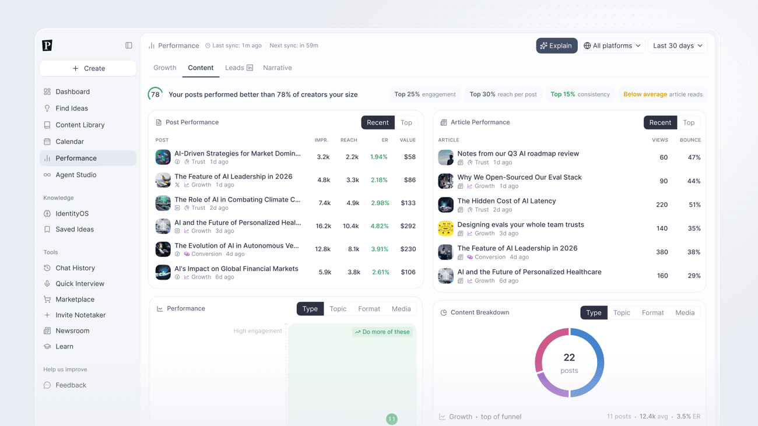Open Find Ideas lightbulb item
Screen dimensions: 758x426
[x=88, y=108]
